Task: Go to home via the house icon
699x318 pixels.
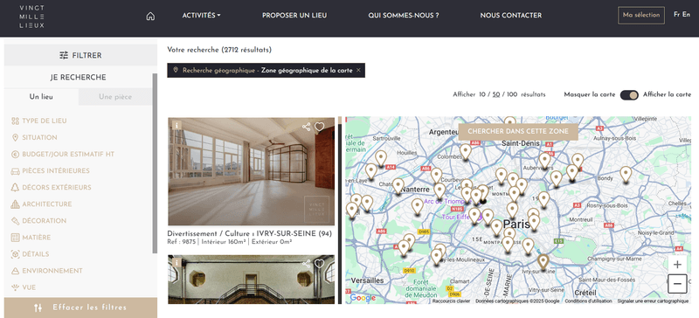Action: click(x=150, y=16)
